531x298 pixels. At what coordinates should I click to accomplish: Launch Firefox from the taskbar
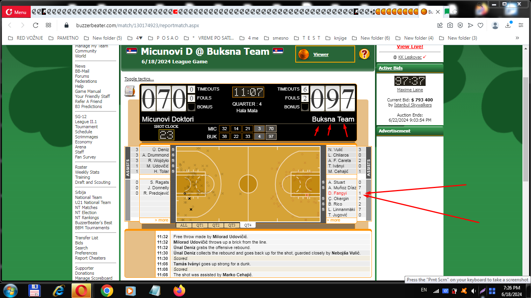pyautogui.click(x=179, y=291)
